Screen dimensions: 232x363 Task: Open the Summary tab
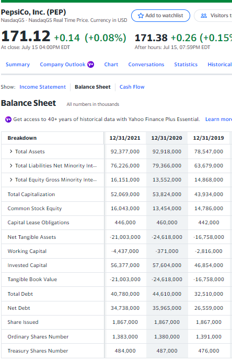(x=18, y=65)
